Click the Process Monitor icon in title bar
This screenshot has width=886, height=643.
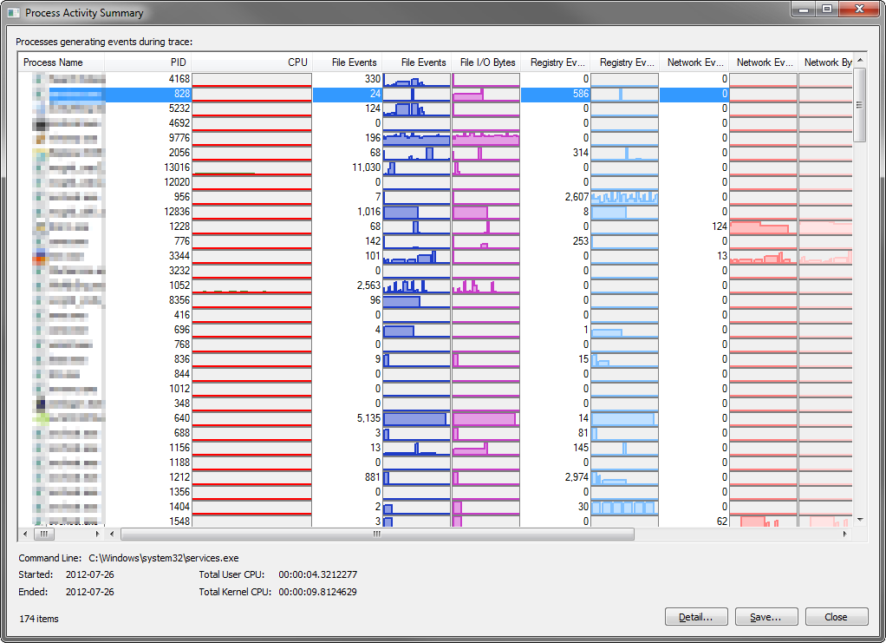point(13,13)
